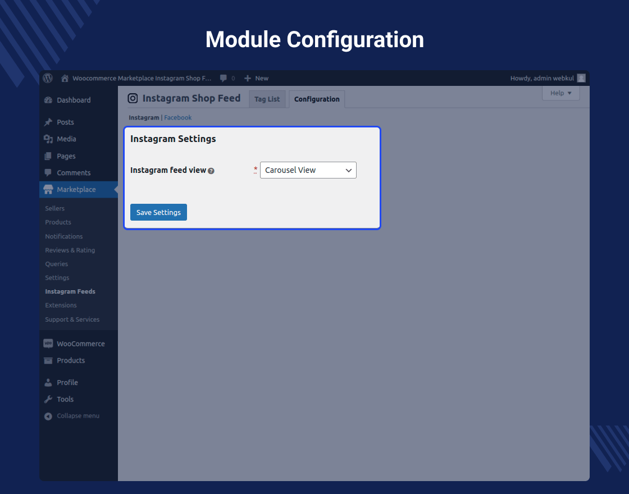
Task: Click the Collapse menu arrow icon
Action: click(x=48, y=416)
